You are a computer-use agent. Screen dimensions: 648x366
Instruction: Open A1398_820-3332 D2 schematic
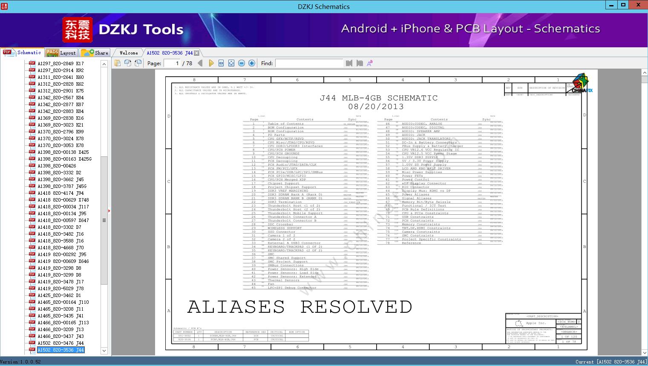(x=59, y=173)
